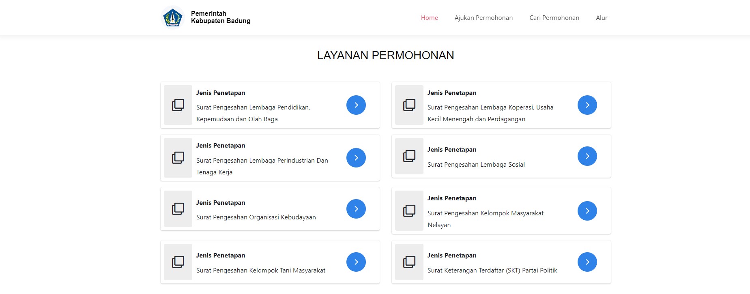Click document icon beside Kelompok Masyarakat Nelayan
This screenshot has height=294, width=750.
coord(409,211)
